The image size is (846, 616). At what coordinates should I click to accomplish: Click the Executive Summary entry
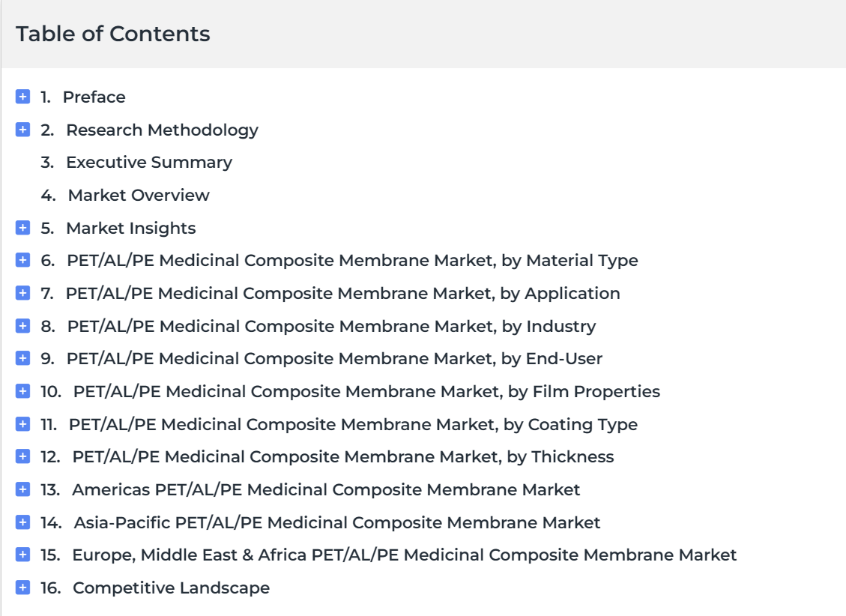148,162
